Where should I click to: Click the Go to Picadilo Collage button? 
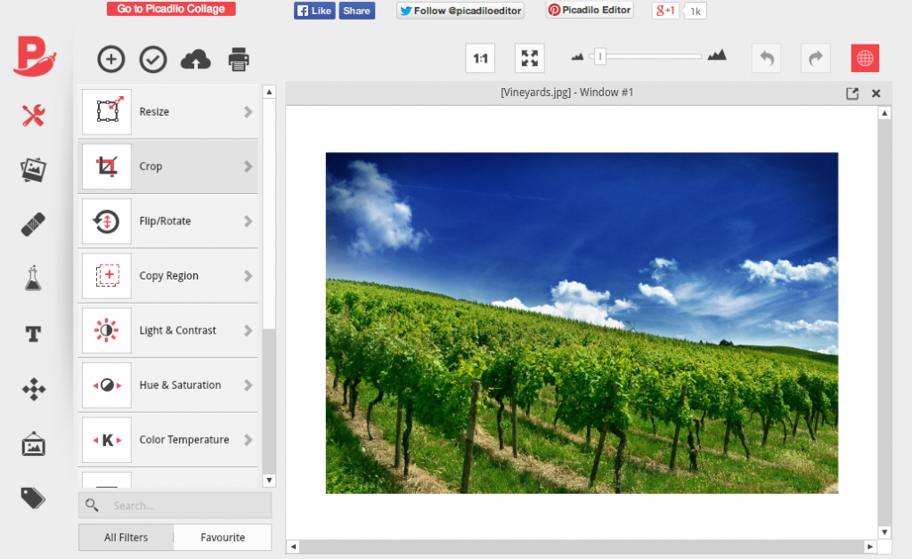click(x=170, y=9)
